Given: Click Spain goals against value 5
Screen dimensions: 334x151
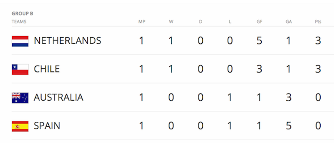Looking at the screenshot, I should 289,126.
